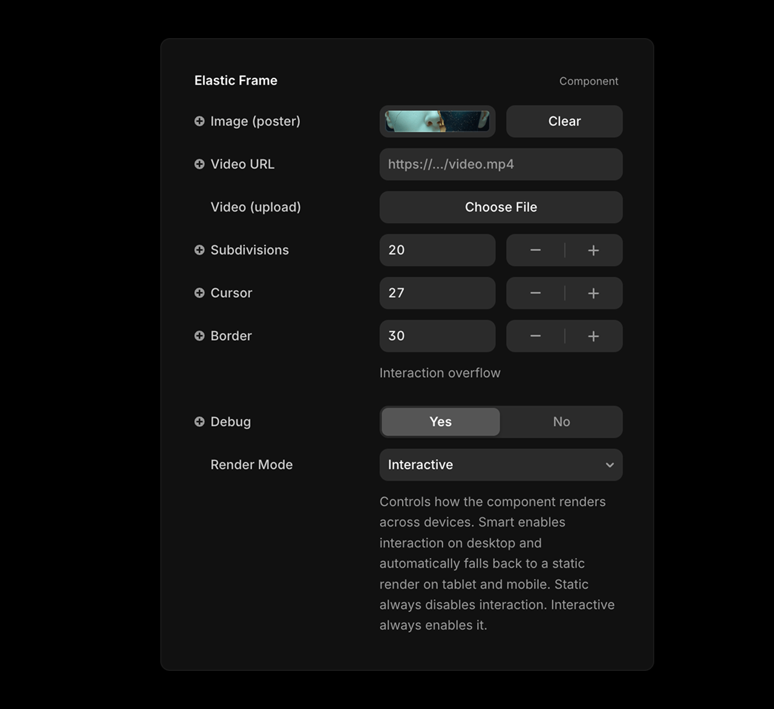Click the plus icon beside Image (poster)
The height and width of the screenshot is (709, 774).
point(200,121)
